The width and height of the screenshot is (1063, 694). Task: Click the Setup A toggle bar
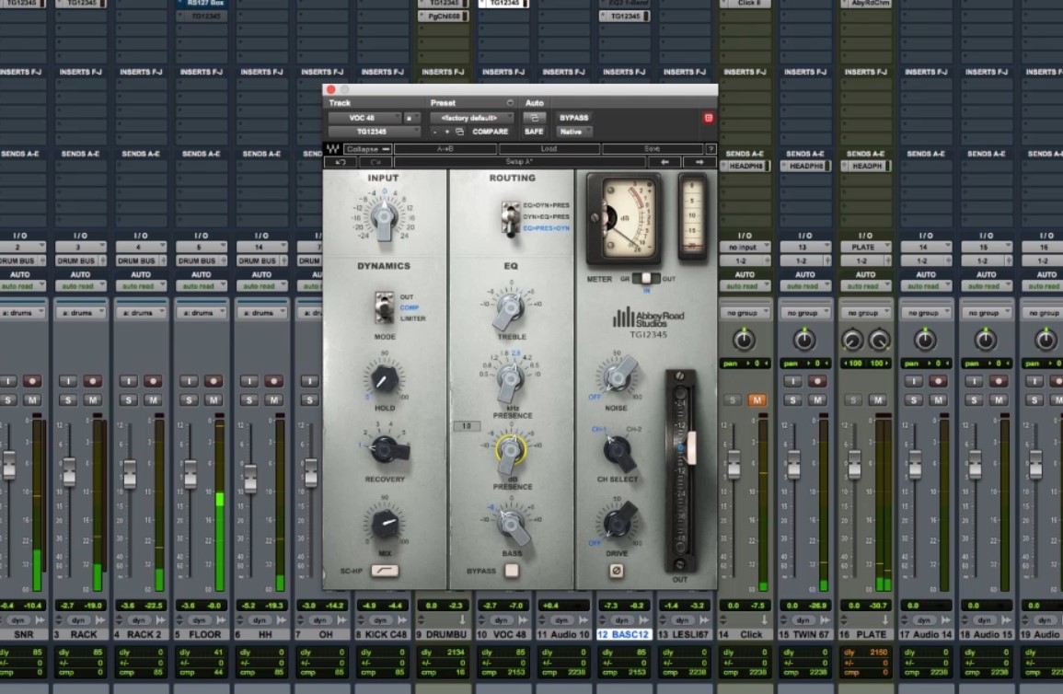click(519, 162)
